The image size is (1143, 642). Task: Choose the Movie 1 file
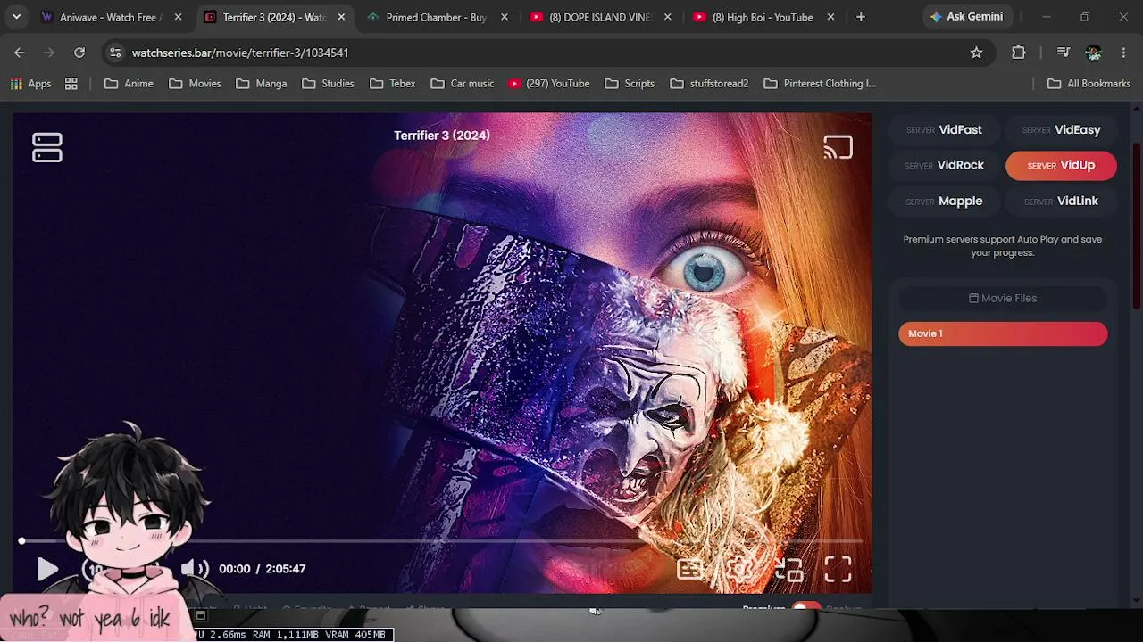pos(1003,333)
